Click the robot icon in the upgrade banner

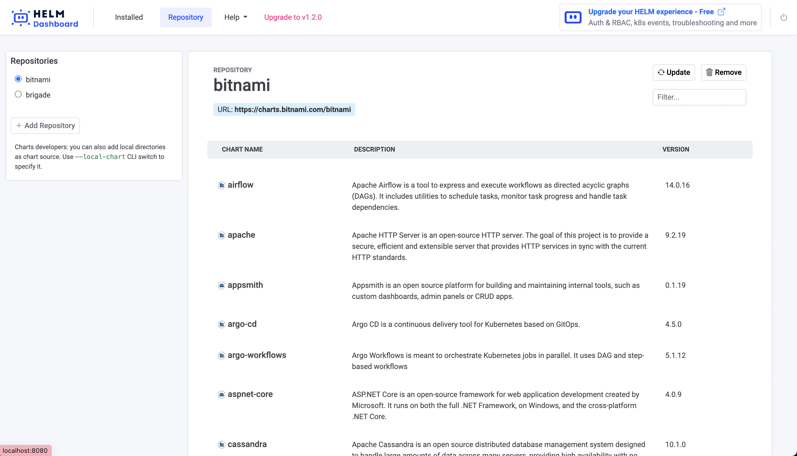click(573, 17)
